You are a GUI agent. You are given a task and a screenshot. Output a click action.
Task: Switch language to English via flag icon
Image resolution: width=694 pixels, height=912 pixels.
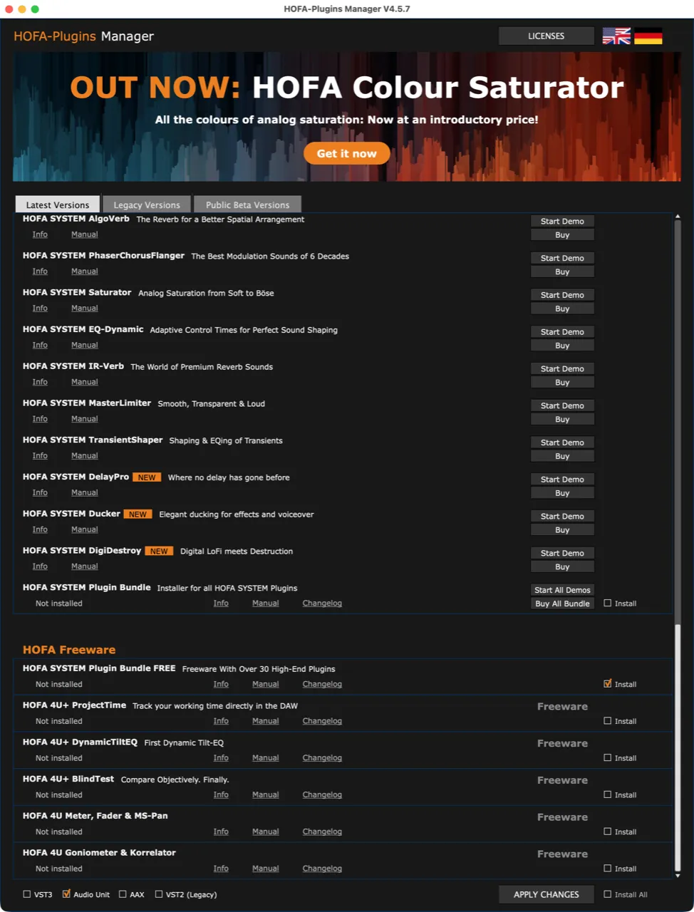[616, 35]
